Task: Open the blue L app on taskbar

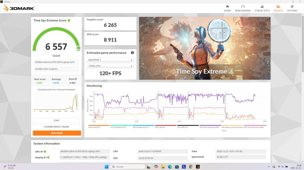Action: click(184, 167)
